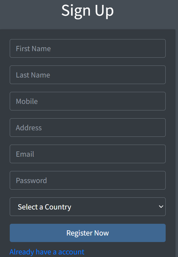Submit the form with Register Now
The image size is (178, 257).
pos(88,233)
